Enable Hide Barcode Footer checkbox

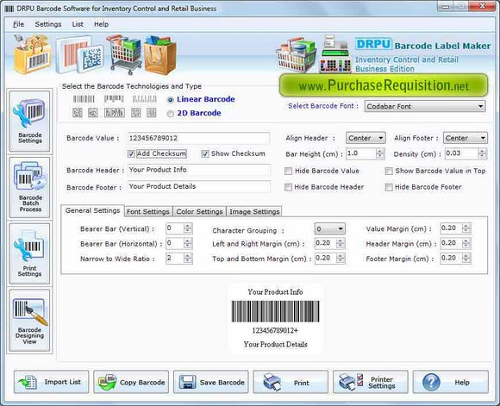tap(389, 187)
